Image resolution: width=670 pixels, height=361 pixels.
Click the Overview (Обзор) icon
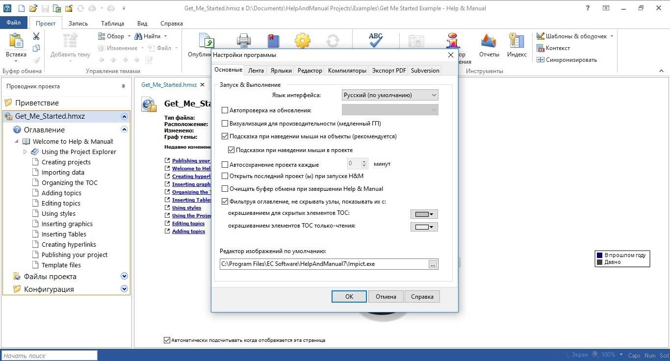[x=102, y=36]
